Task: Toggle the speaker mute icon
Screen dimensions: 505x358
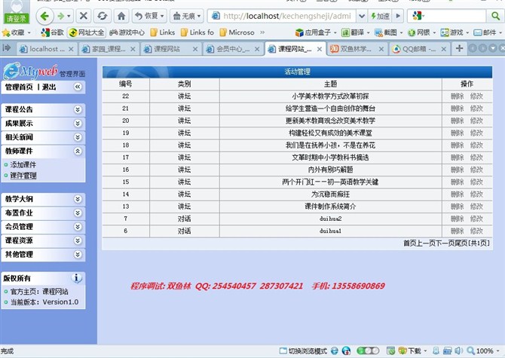Action: [458, 350]
